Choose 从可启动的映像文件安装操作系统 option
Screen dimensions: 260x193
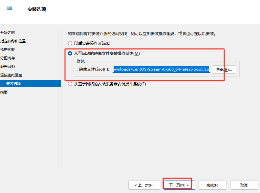[70, 54]
